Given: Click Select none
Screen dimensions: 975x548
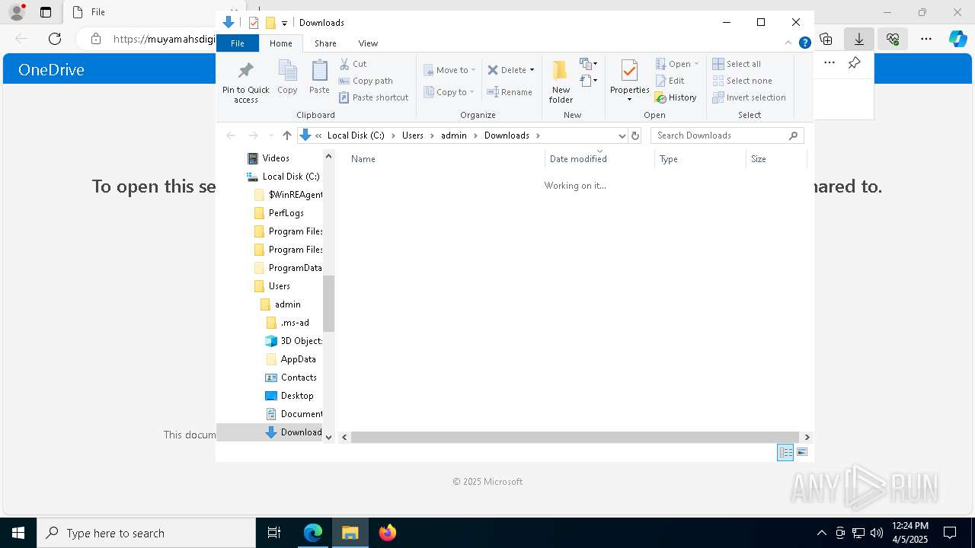Looking at the screenshot, I should tap(742, 81).
